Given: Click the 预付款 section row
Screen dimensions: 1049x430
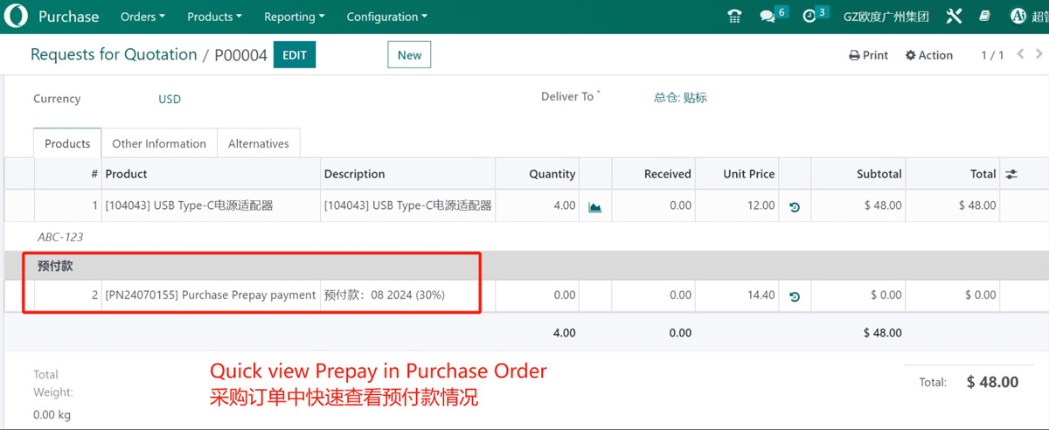Looking at the screenshot, I should (x=524, y=266).
